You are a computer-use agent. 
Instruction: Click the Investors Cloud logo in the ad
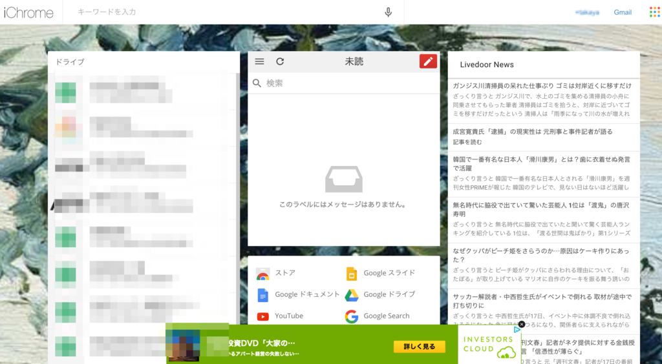tap(489, 346)
